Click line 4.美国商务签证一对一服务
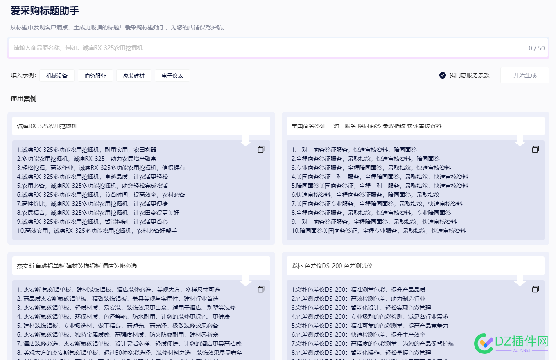 tap(380, 177)
